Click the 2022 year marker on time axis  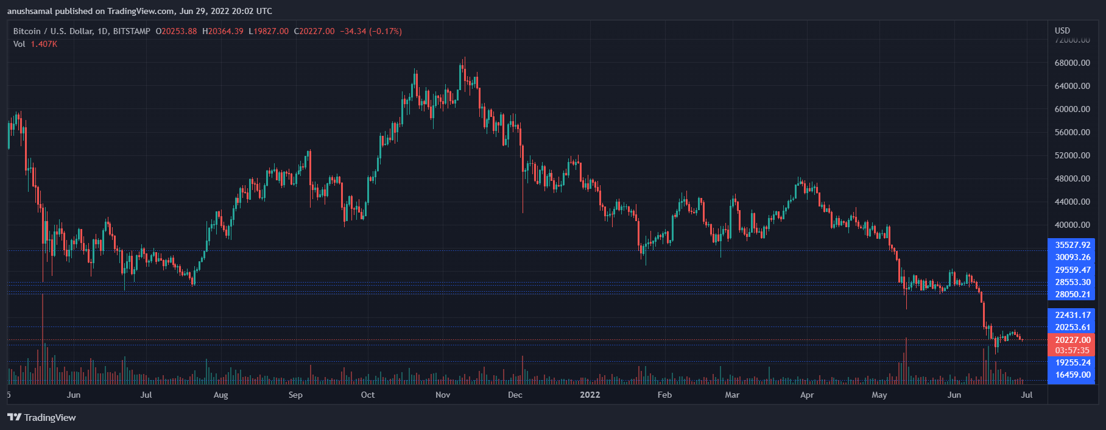(x=590, y=395)
